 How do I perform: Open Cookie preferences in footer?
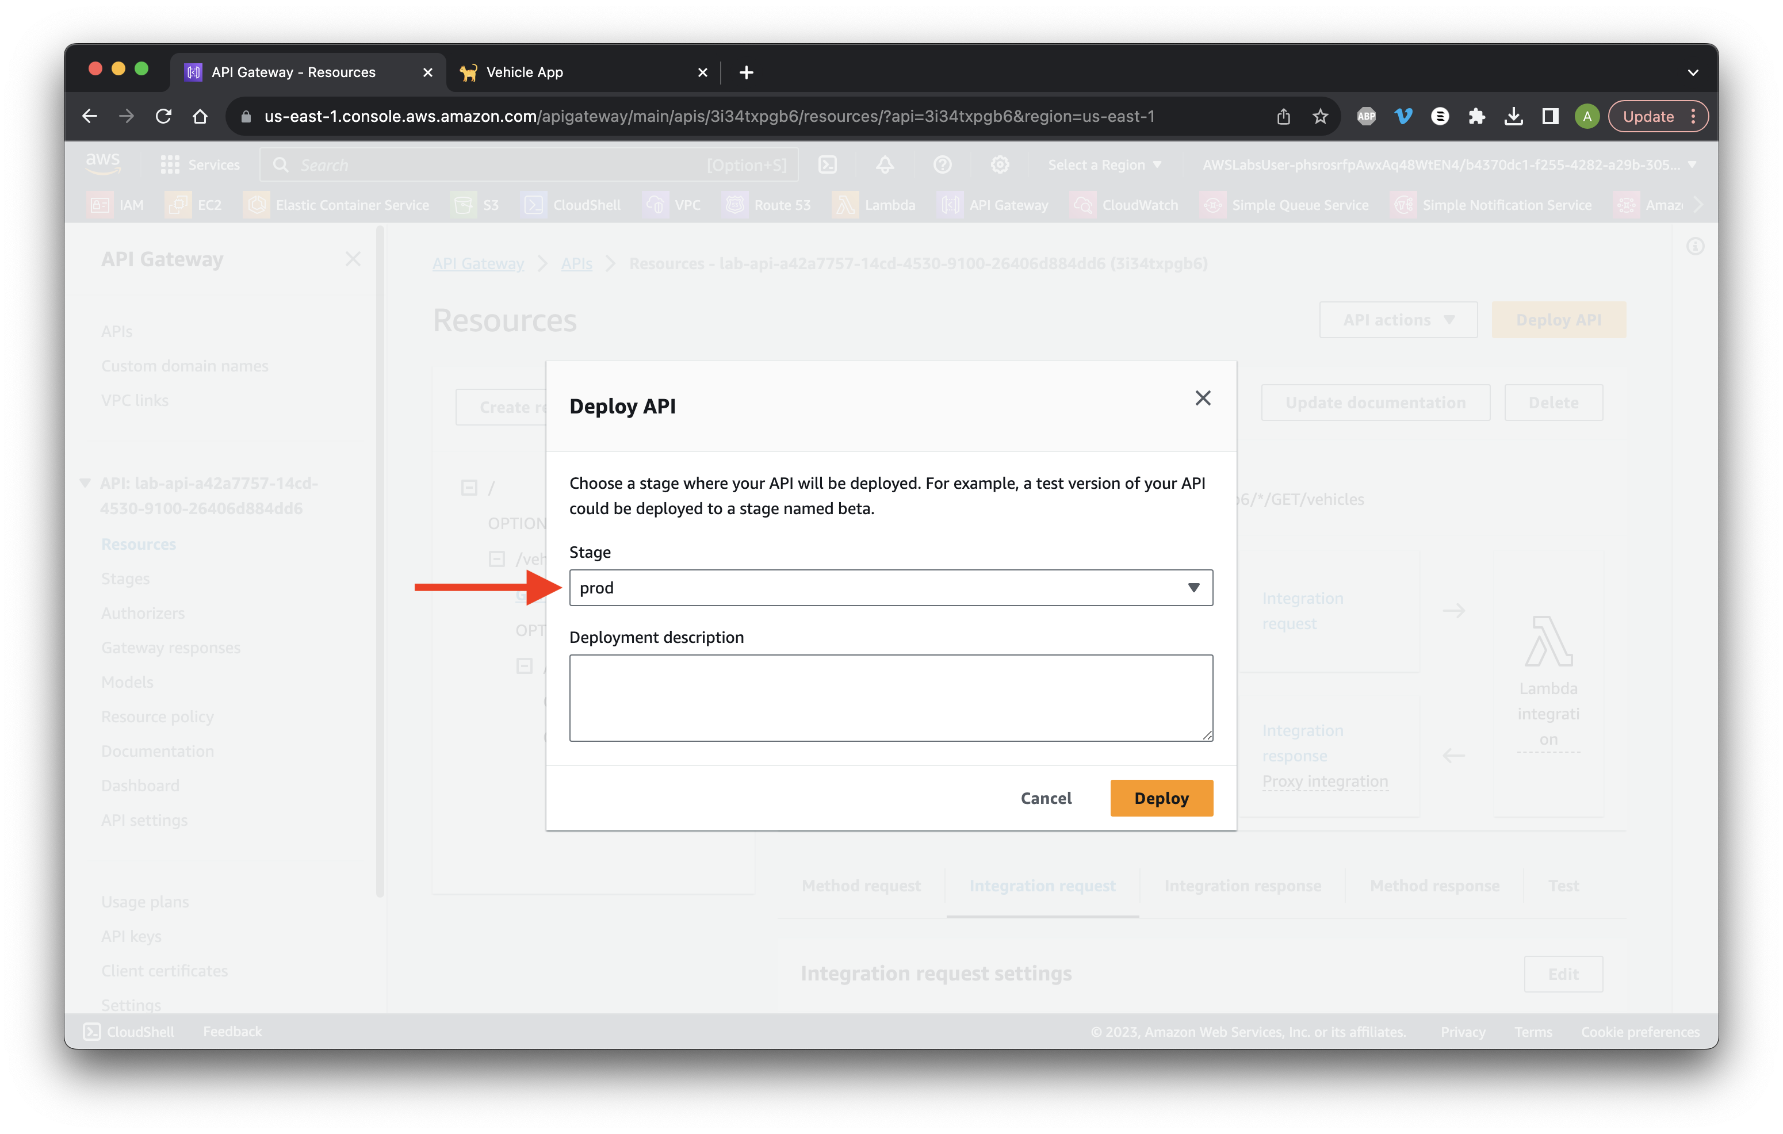1640,1032
